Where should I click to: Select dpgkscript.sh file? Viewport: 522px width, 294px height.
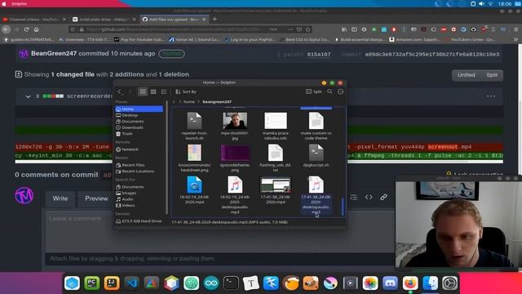[316, 156]
